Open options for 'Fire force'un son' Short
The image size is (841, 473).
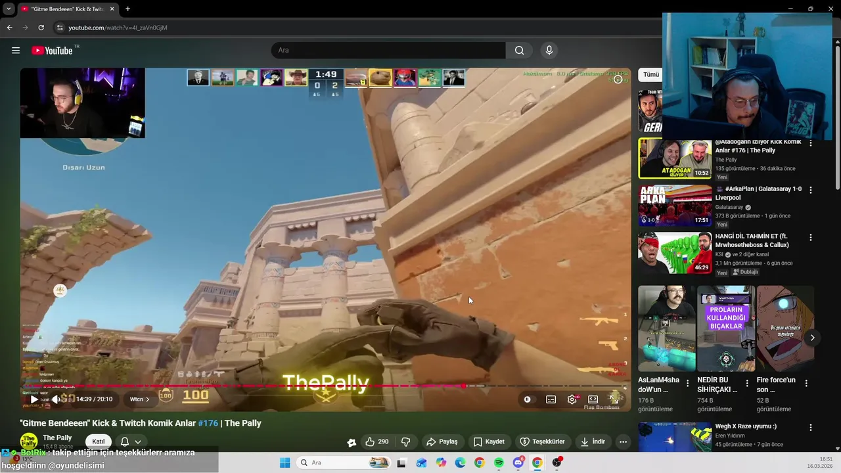click(806, 383)
